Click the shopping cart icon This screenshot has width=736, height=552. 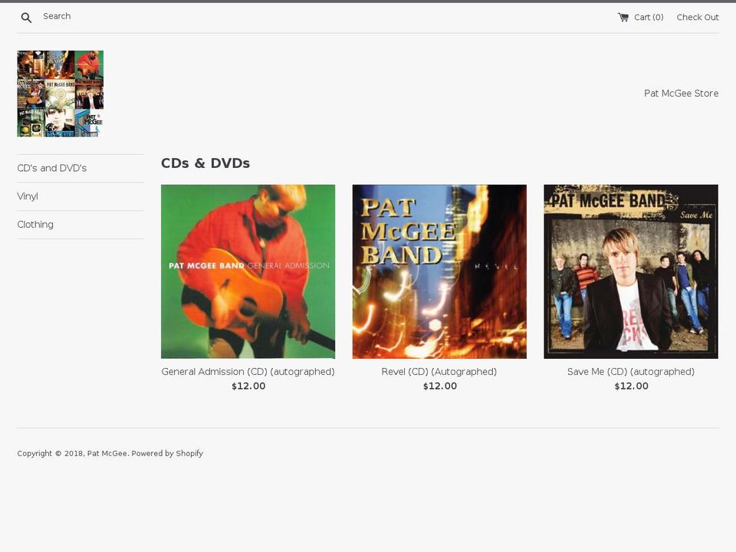pos(623,18)
